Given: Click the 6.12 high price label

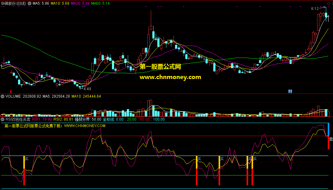Looking at the screenshot, I should pyautogui.click(x=315, y=9).
